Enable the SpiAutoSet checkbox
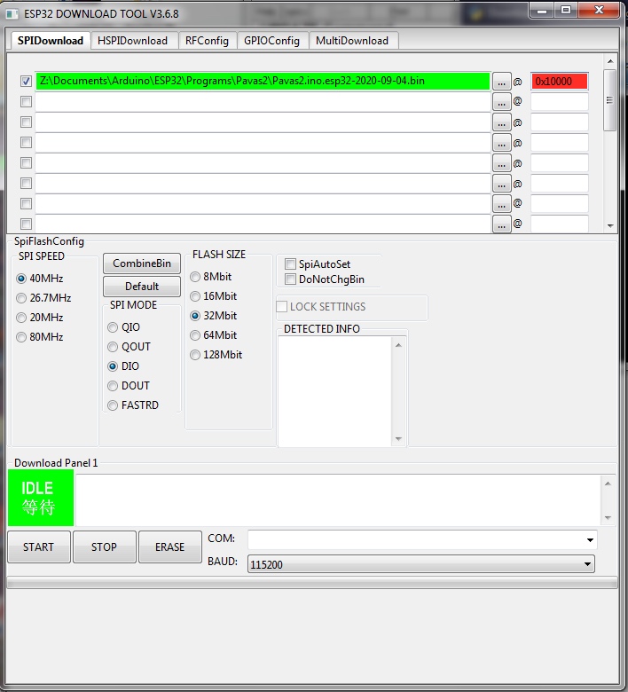 [290, 264]
